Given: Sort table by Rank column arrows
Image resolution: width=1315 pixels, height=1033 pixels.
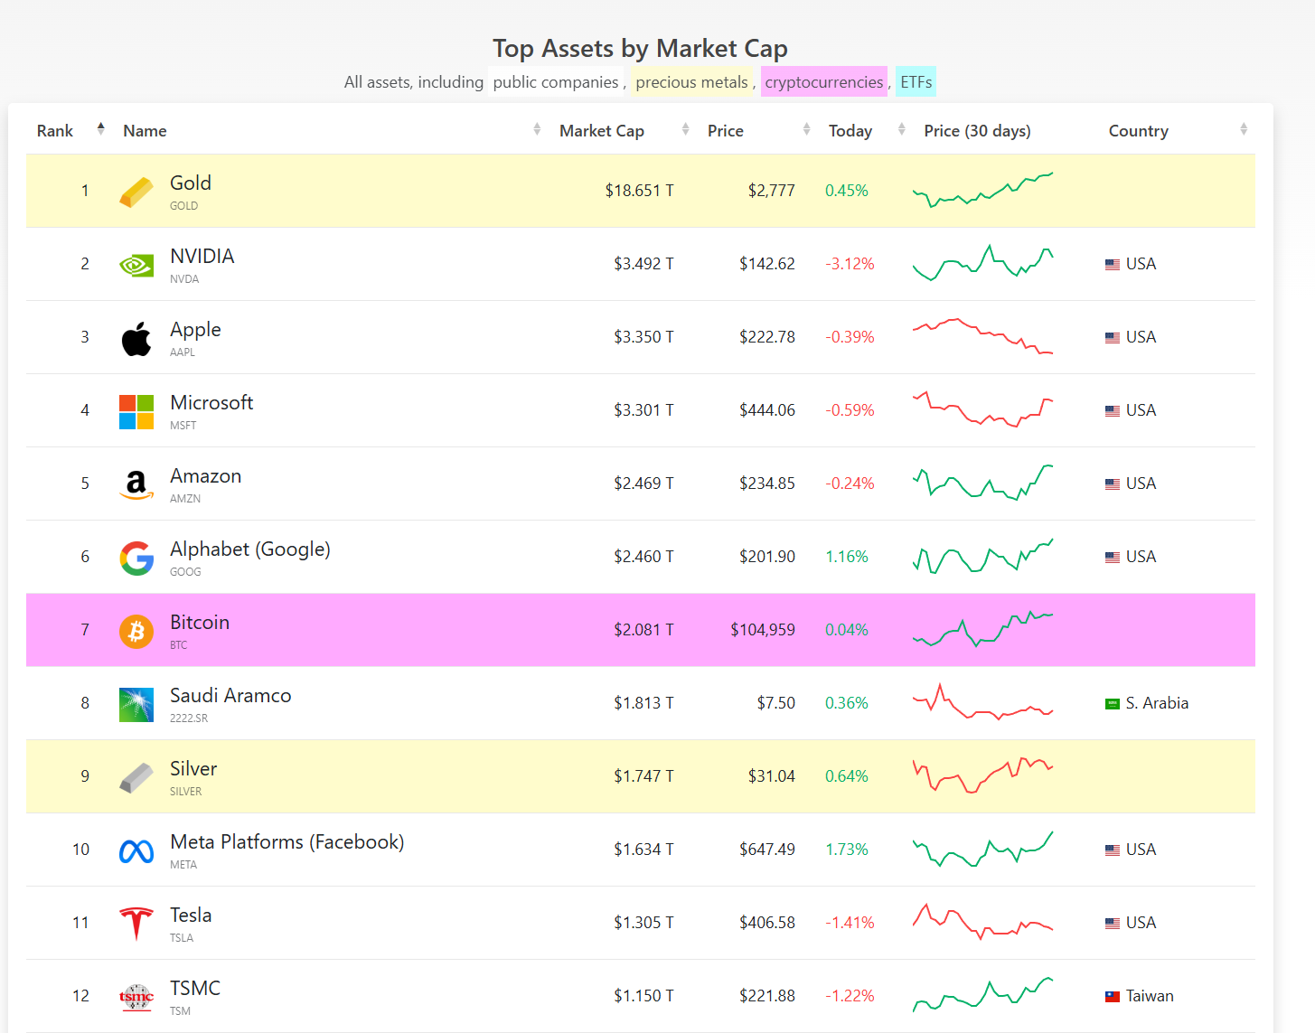Looking at the screenshot, I should [x=100, y=129].
